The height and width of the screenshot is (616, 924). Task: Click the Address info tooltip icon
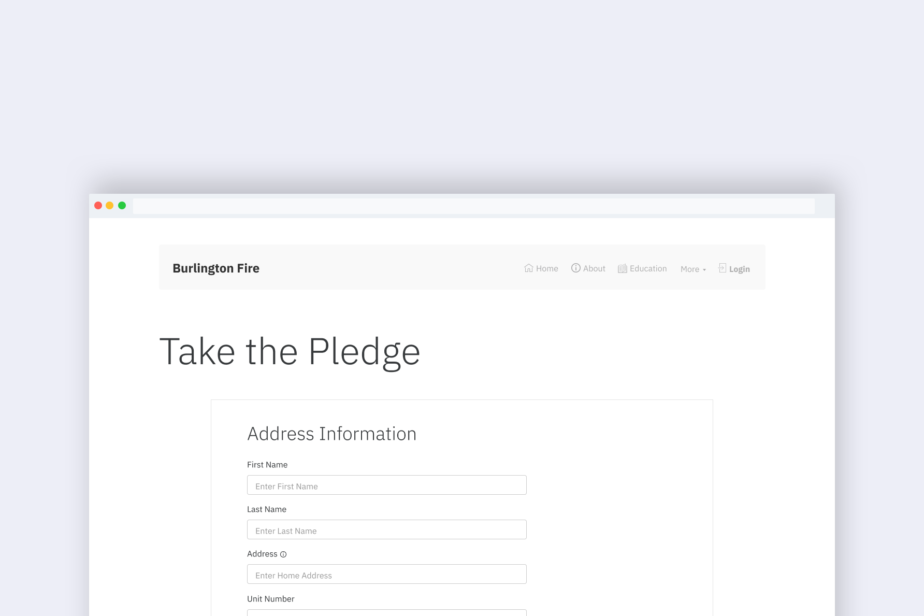(x=283, y=554)
